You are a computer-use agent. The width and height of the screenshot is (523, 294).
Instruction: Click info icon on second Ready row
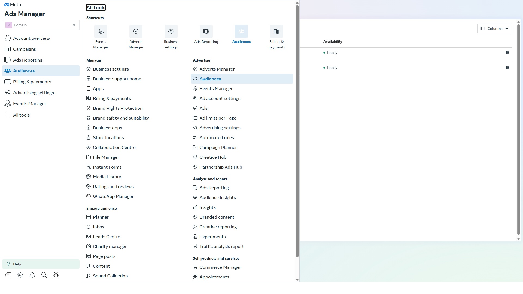[507, 68]
